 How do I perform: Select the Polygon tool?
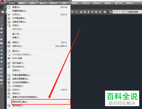(1, 29)
